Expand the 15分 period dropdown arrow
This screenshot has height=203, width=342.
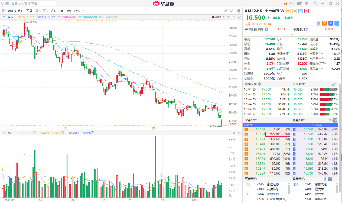click(83, 10)
